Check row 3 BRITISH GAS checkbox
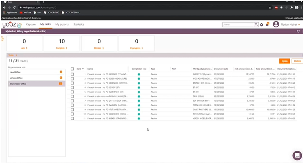Image resolution: width=303 pixels, height=163 pixels. click(x=72, y=83)
